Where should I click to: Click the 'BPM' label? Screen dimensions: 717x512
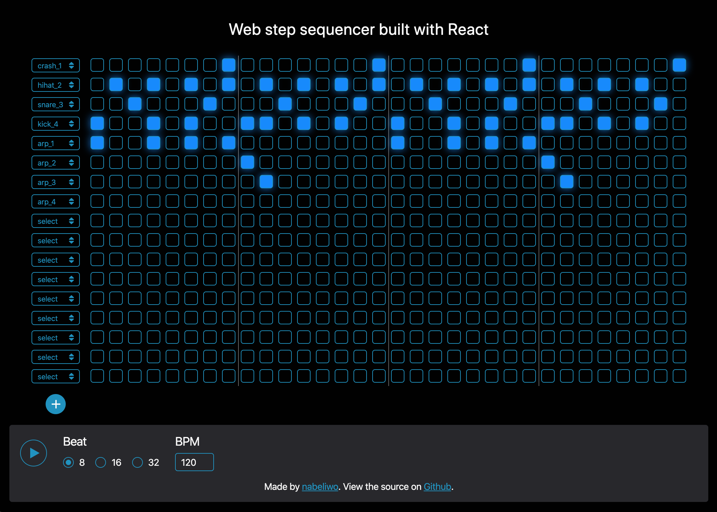187,442
